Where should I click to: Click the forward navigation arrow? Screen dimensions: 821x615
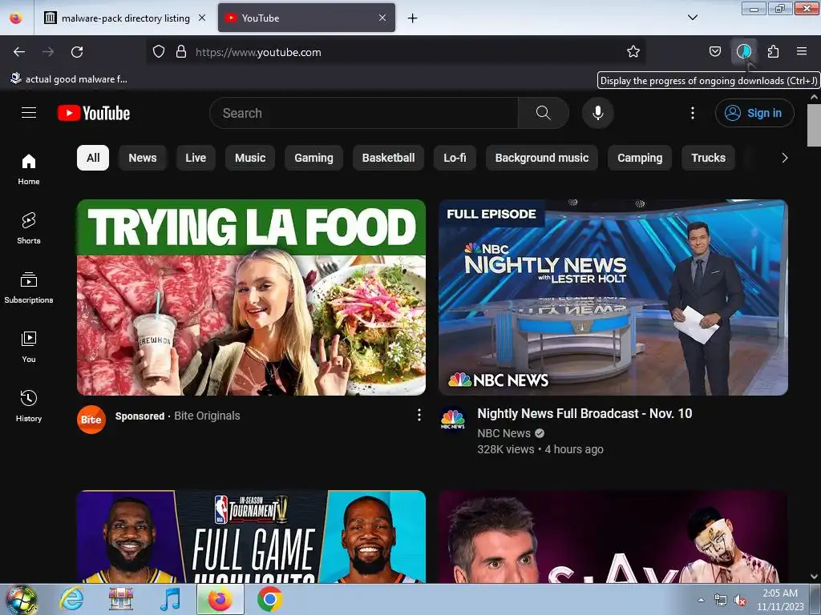click(48, 52)
